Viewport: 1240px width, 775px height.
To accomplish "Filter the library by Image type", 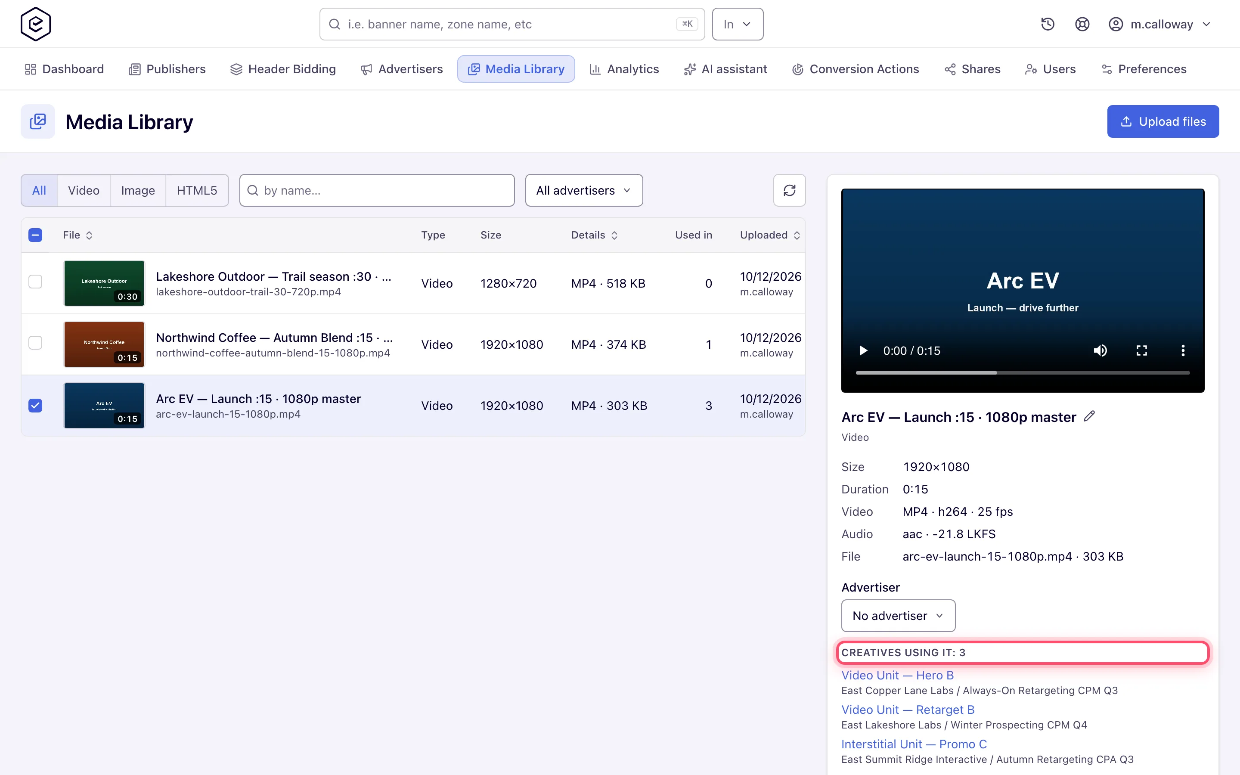I will point(138,190).
